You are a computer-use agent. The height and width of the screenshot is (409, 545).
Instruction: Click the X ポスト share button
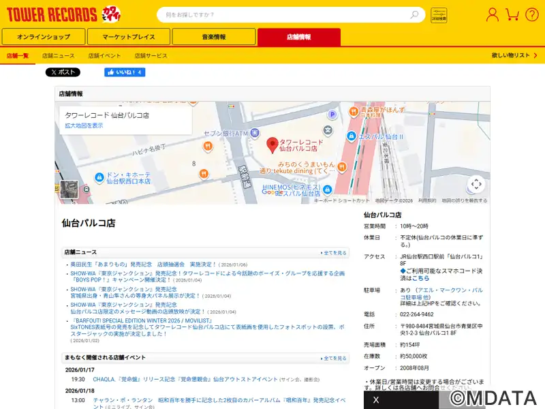63,72
